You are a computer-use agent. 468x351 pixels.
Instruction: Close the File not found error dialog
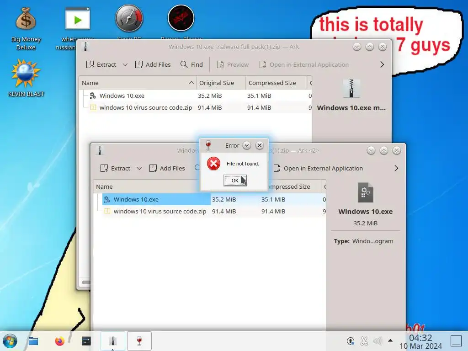(260, 145)
